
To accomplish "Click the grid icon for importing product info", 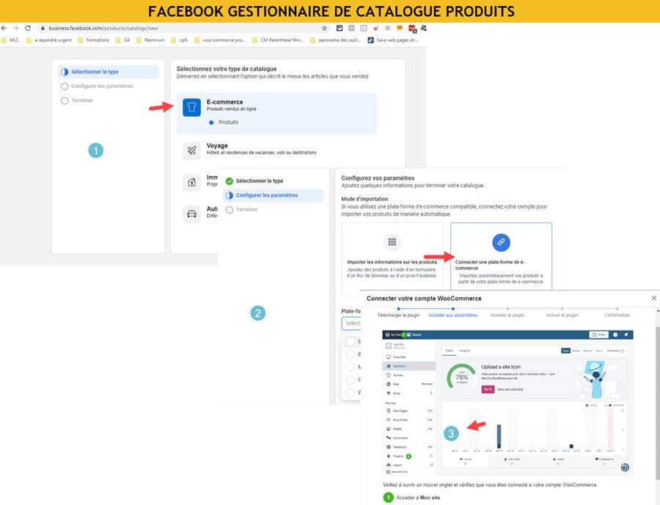I will [392, 241].
